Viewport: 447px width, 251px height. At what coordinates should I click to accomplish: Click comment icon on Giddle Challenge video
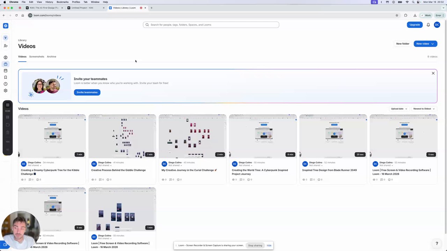click(100, 180)
